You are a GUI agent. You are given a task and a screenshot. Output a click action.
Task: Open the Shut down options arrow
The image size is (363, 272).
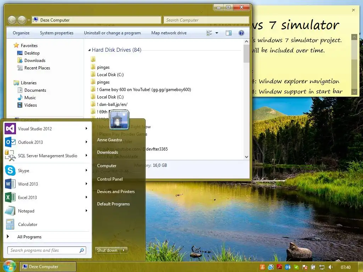(x=124, y=250)
